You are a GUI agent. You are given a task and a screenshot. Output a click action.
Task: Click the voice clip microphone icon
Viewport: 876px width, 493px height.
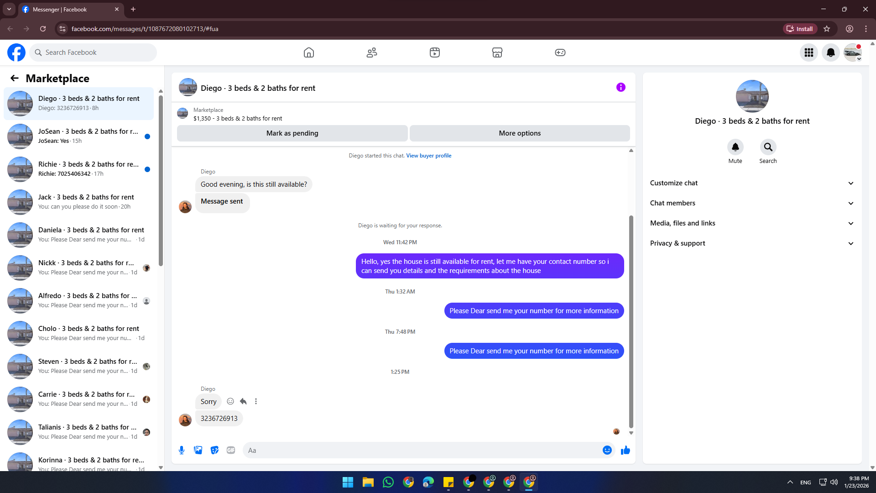(x=182, y=450)
